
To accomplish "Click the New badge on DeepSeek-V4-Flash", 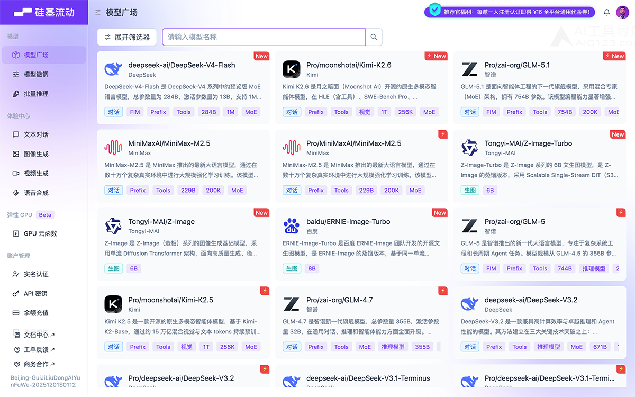I will click(x=262, y=56).
